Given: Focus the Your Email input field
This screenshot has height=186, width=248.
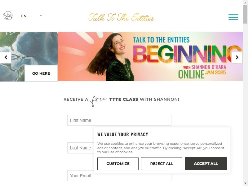Looking at the screenshot, I should coord(119,176).
